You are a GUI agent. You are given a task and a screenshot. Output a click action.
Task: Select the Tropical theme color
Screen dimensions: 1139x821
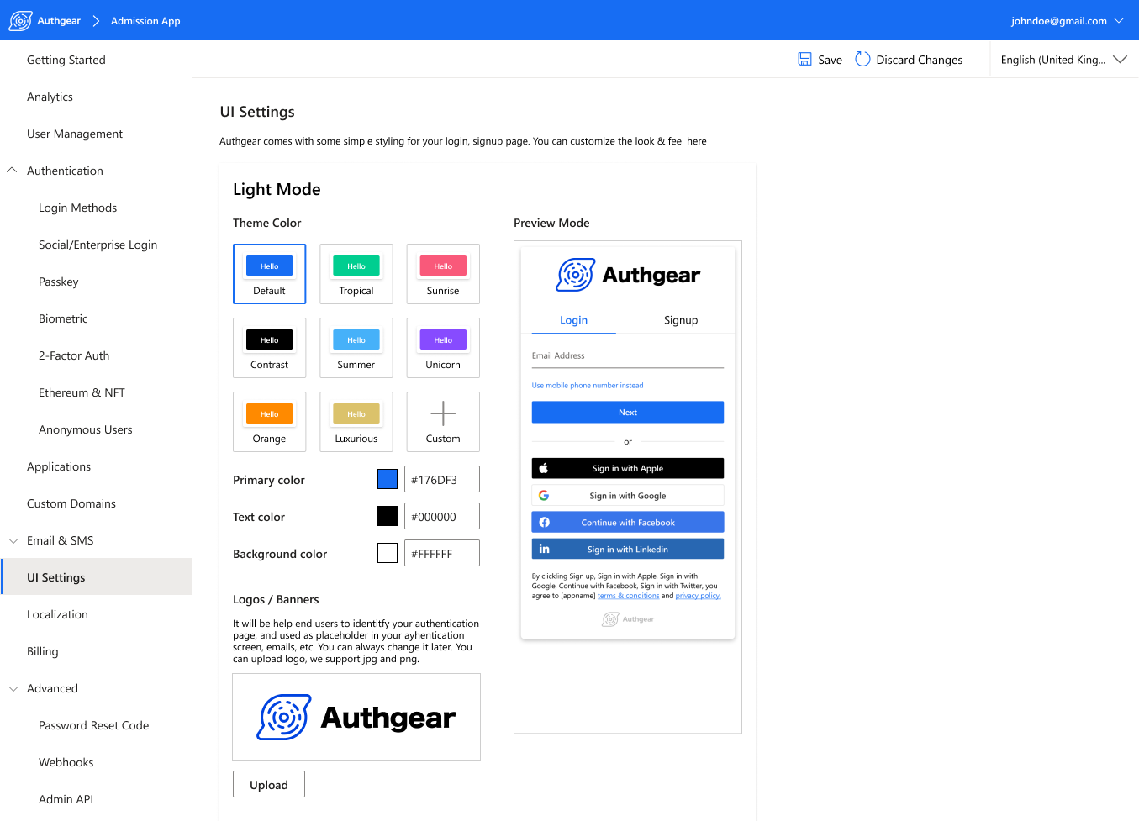(356, 273)
